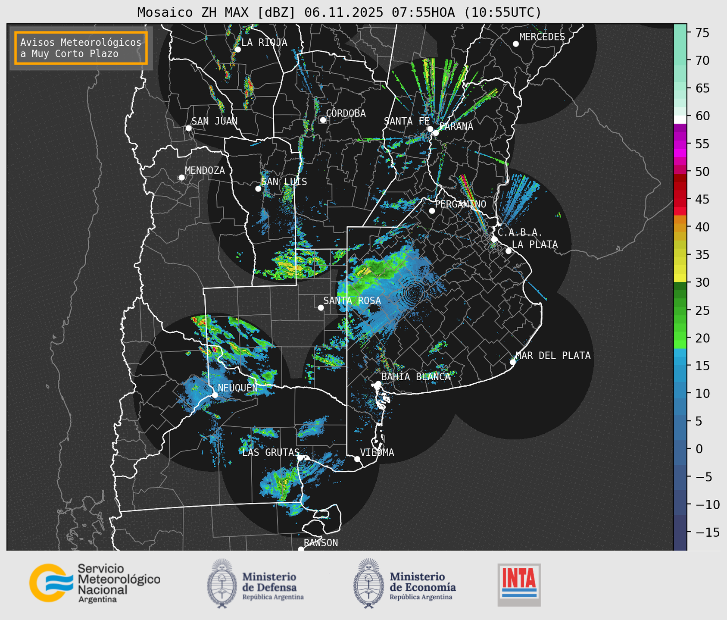
Task: Click the SANTA FE city label
Action: click(407, 121)
